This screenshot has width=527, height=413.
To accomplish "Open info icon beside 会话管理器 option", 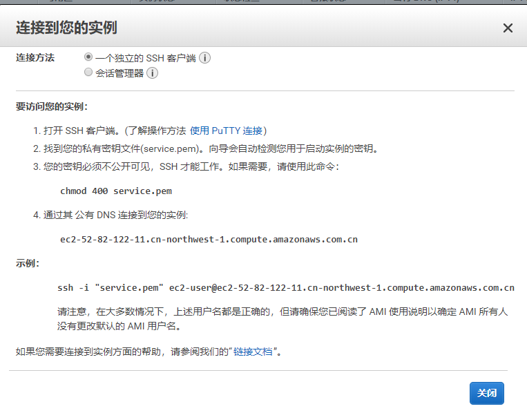I will click(x=153, y=73).
